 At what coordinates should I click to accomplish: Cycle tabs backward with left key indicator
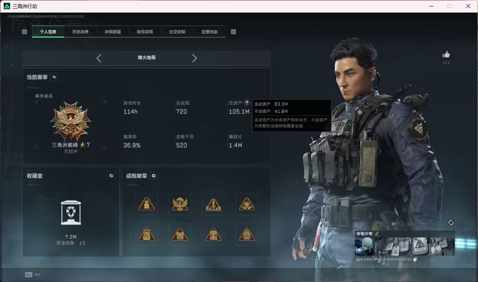tap(24, 32)
